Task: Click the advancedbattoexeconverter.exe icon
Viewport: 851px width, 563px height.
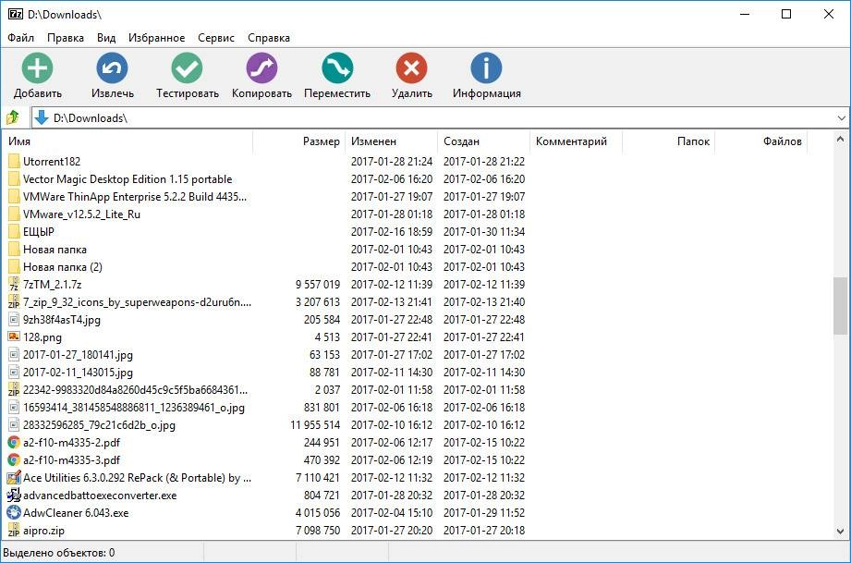Action: coord(14,496)
